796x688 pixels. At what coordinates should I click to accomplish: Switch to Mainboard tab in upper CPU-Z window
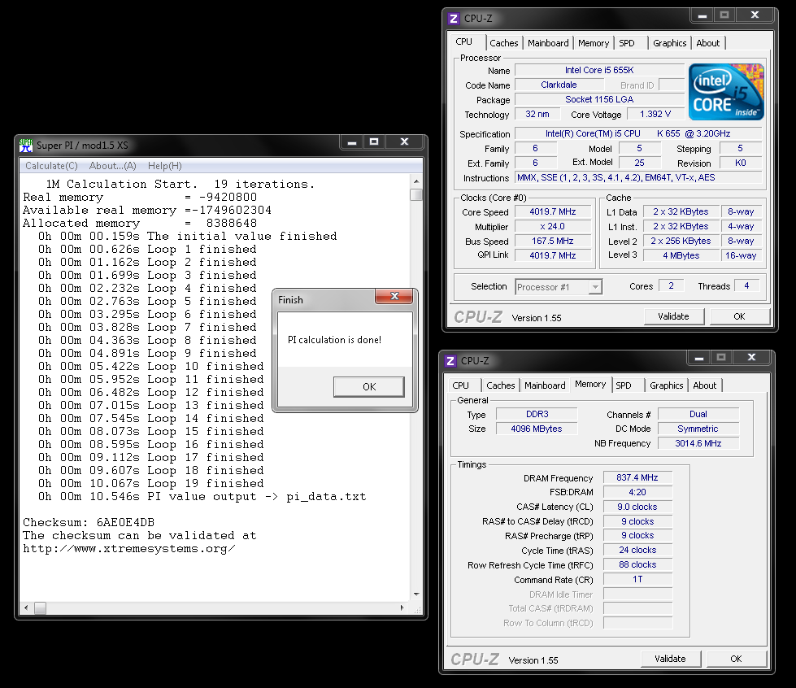[548, 43]
